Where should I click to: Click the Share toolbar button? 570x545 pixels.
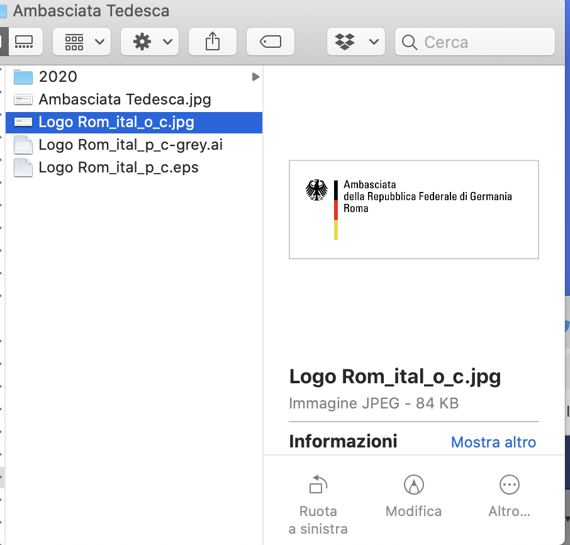coord(213,42)
